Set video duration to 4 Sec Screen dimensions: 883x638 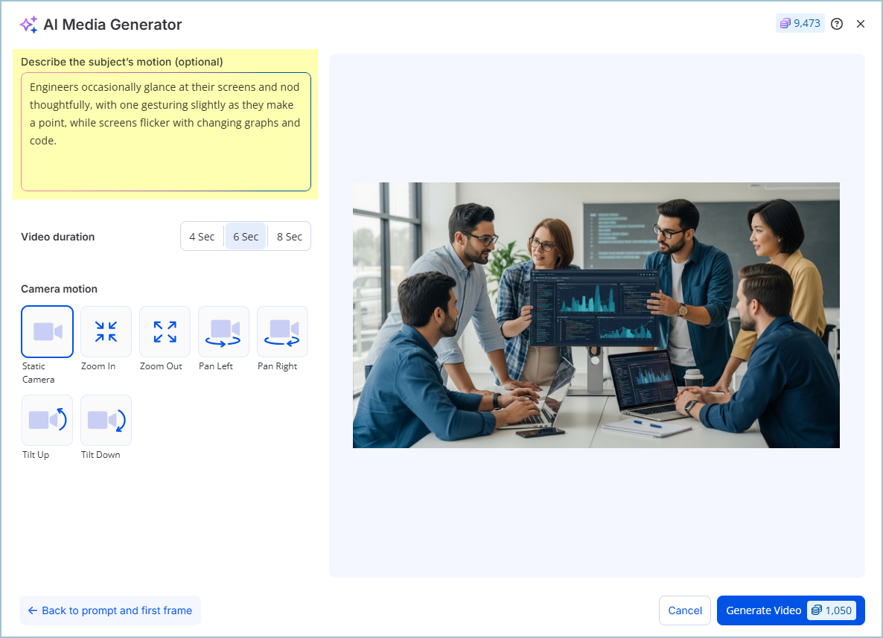[x=202, y=237]
